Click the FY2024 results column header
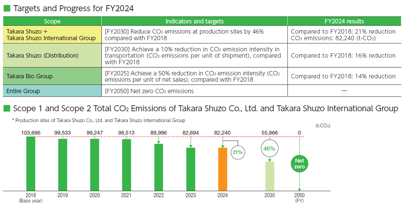Image resolution: width=404 pixels, height=204 pixels. [x=344, y=21]
